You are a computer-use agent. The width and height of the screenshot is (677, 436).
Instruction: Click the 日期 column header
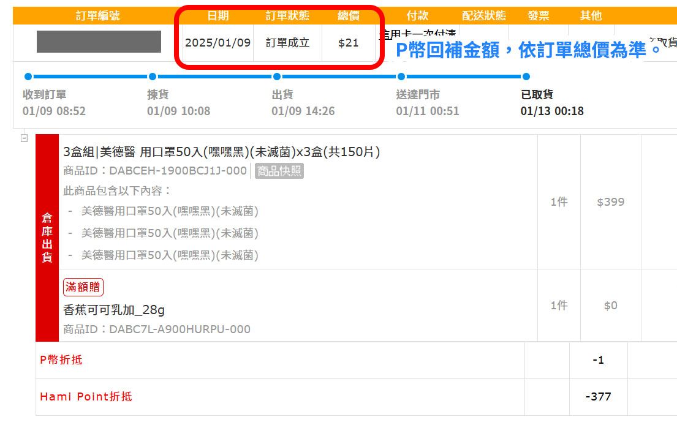pos(217,16)
